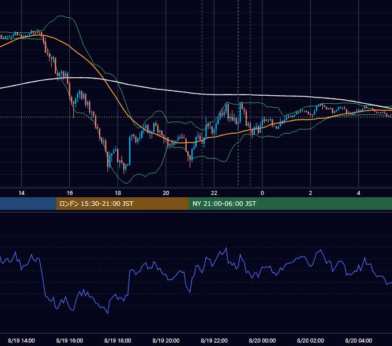This screenshot has width=392, height=346.
Task: Click the '14' hour label on price chart axis
Action: 21,193
